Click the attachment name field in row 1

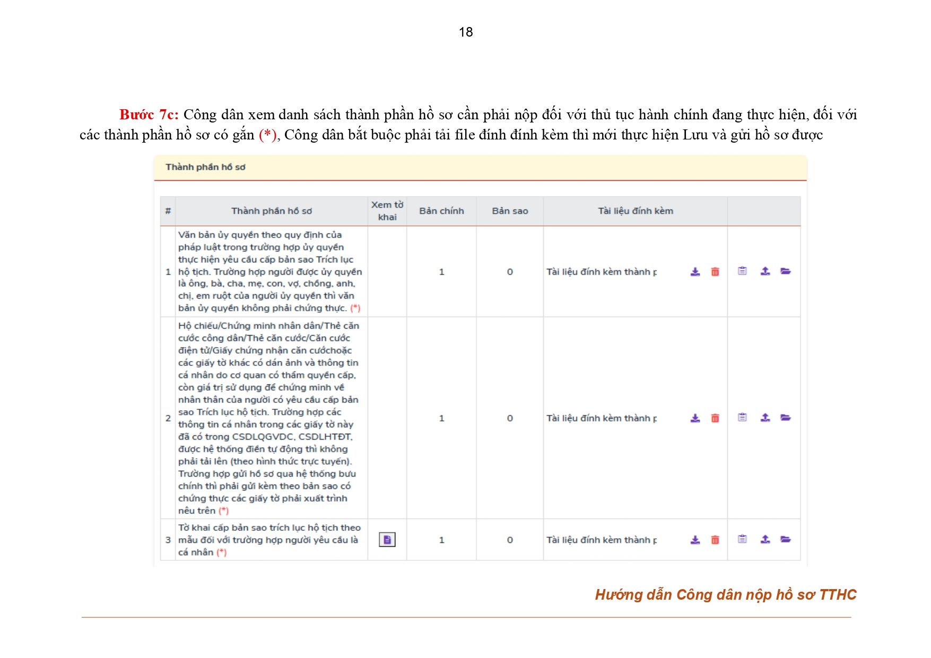click(602, 271)
